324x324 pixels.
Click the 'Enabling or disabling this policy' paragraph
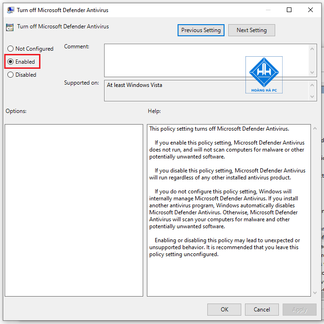coord(225,247)
